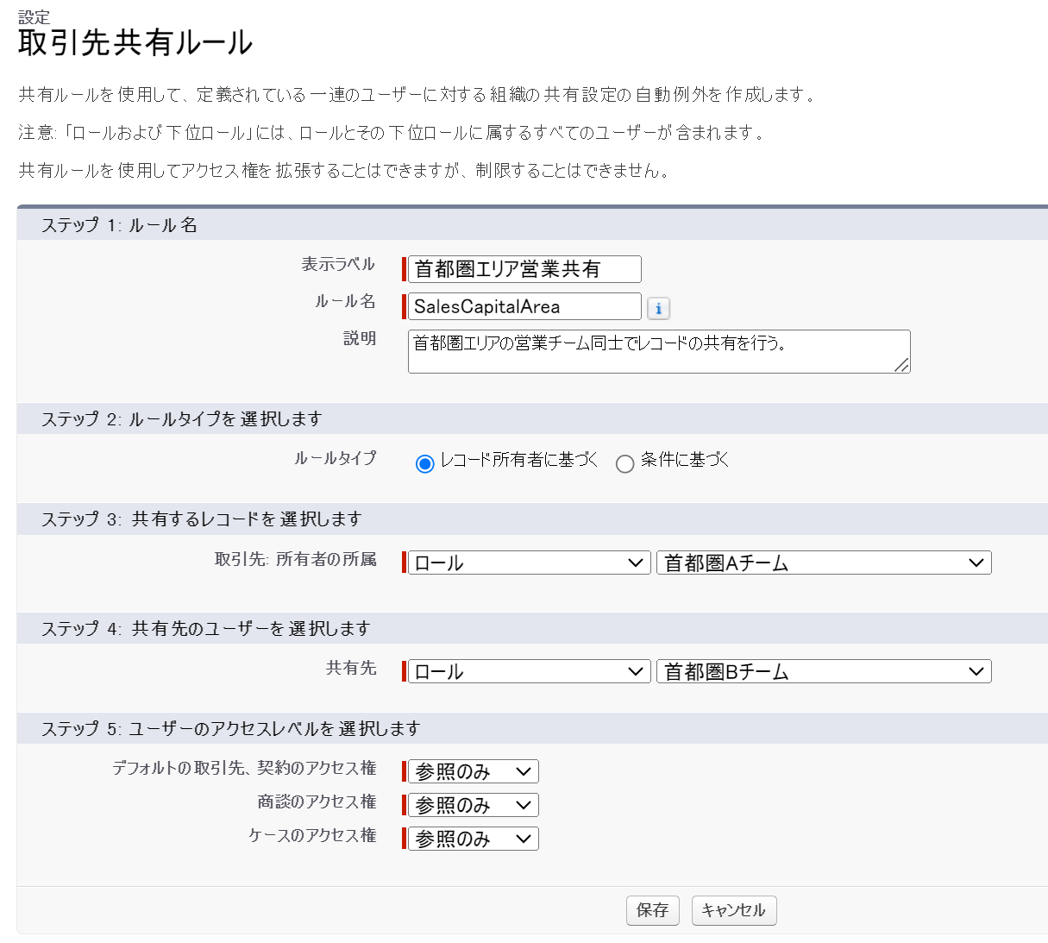Open the 共有先 dropdown showing ロール
The height and width of the screenshot is (943, 1048).
(528, 670)
